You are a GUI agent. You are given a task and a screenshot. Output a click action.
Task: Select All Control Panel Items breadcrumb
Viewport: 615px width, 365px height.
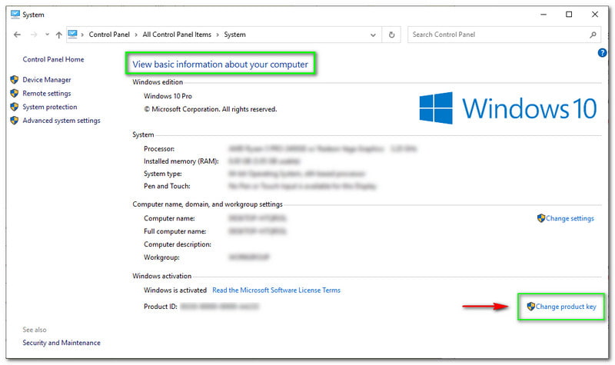[177, 35]
